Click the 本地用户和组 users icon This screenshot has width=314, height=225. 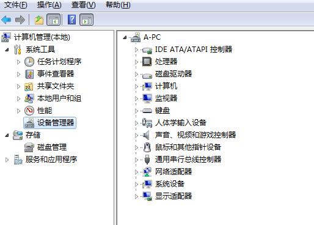pyautogui.click(x=29, y=98)
